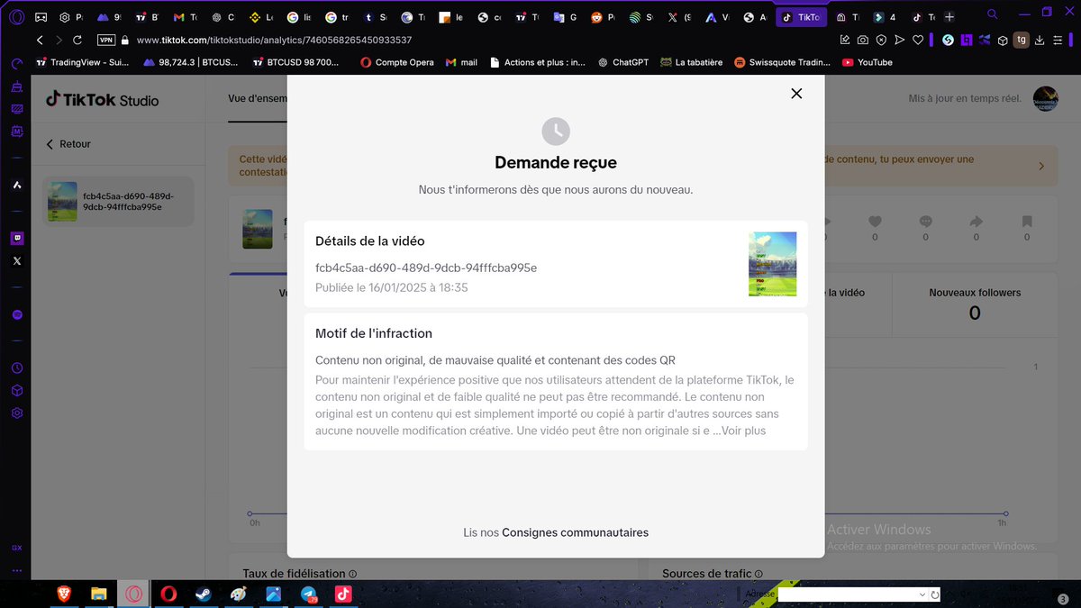Show info for Taux de fidélisation
The width and height of the screenshot is (1081, 608).
coord(353,574)
